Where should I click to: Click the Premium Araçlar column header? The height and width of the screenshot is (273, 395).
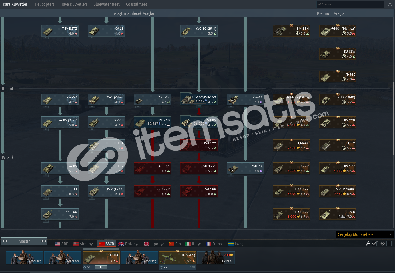[x=331, y=13]
